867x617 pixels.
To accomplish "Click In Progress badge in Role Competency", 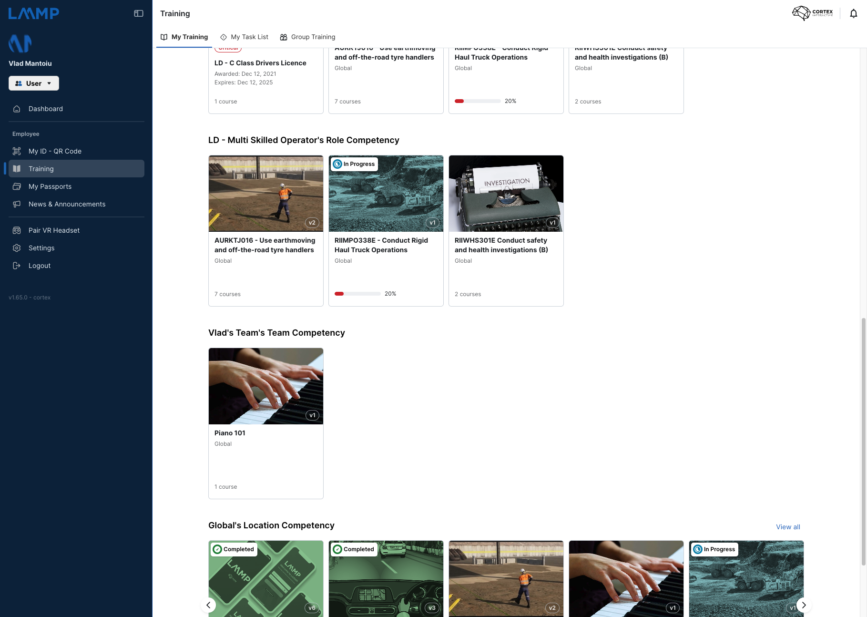I will [x=354, y=164].
